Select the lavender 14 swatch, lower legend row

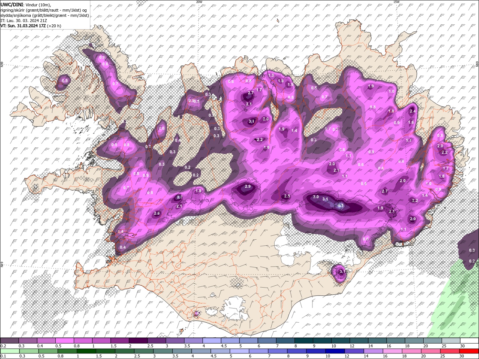373,351
